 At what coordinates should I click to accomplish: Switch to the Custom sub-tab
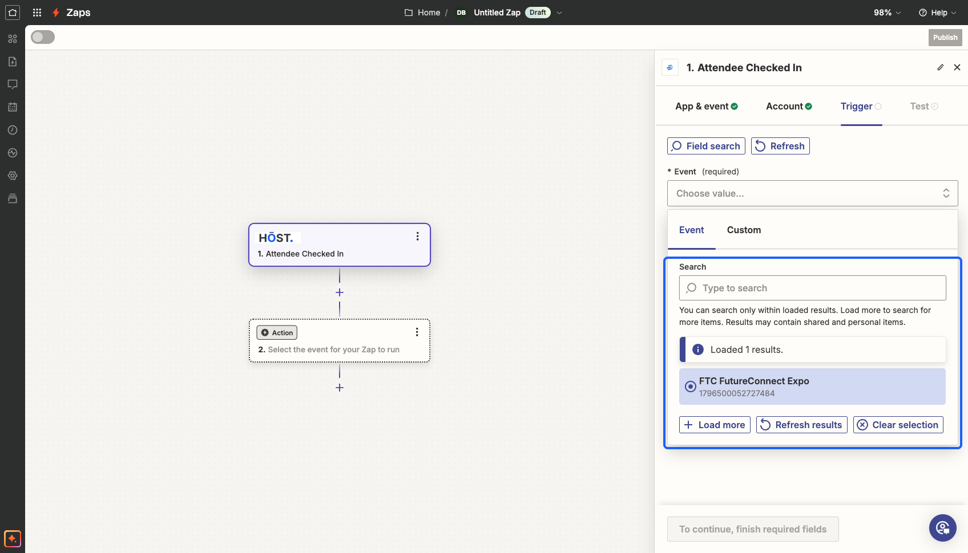pyautogui.click(x=744, y=230)
